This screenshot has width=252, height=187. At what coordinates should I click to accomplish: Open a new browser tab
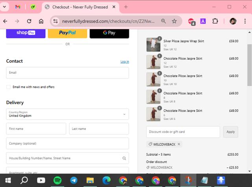tap(126, 7)
